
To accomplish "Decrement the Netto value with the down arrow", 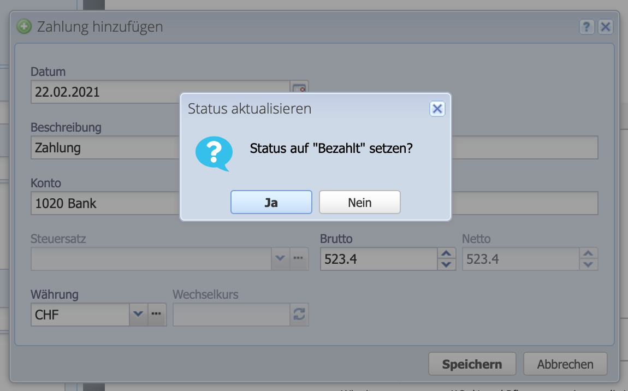I will tap(589, 264).
